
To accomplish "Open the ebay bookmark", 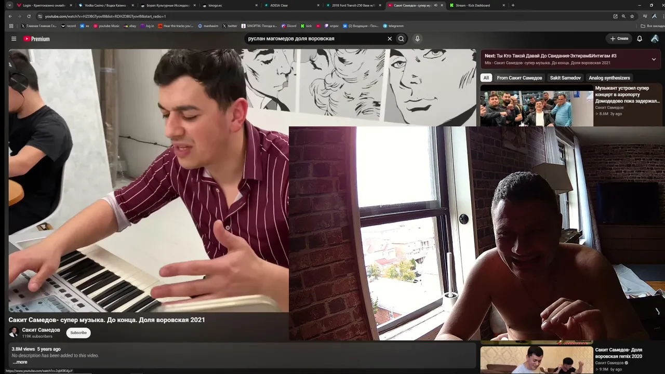I will click(130, 25).
